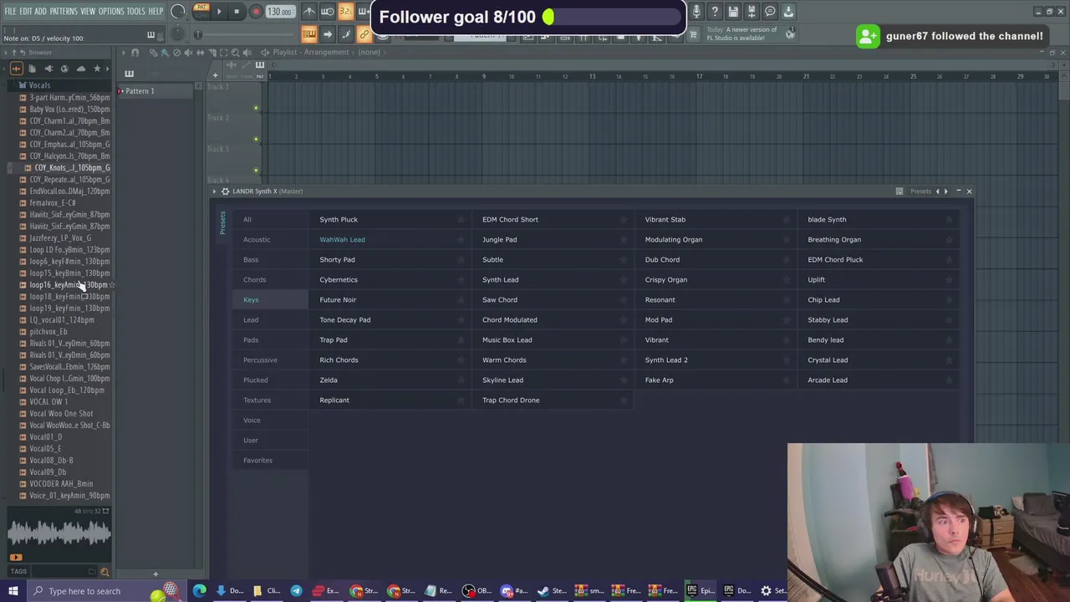
Task: Select Pattern 1 in the picker
Action: point(140,91)
